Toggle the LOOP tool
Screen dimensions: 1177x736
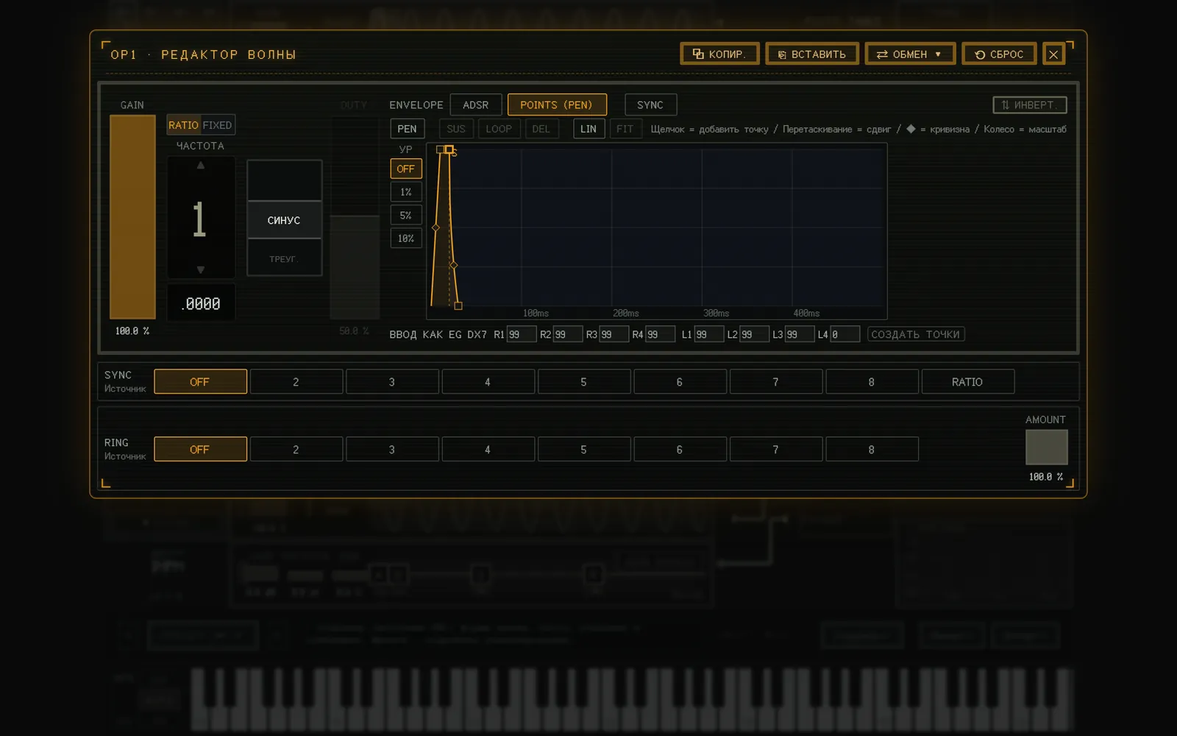point(499,129)
